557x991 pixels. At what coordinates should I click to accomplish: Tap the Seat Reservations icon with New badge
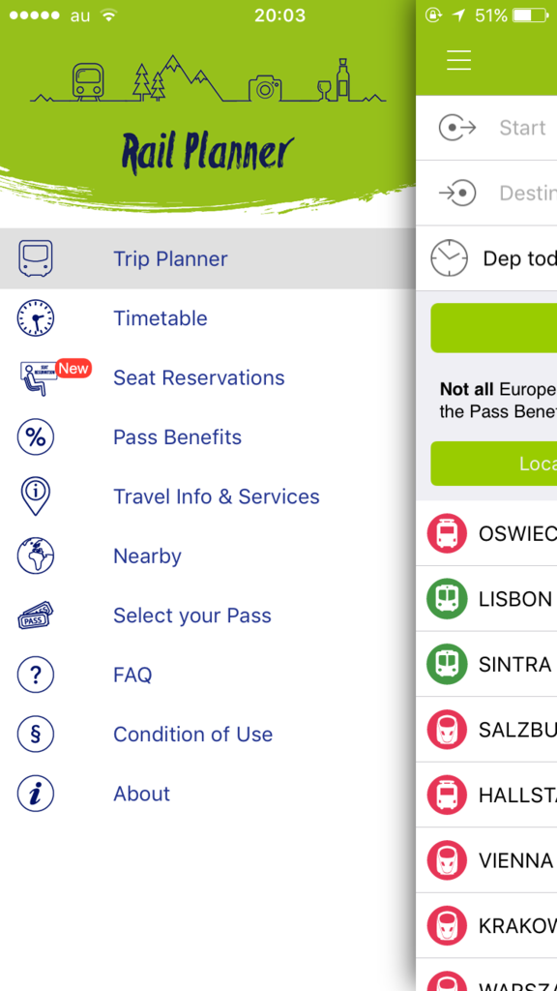[x=55, y=377]
